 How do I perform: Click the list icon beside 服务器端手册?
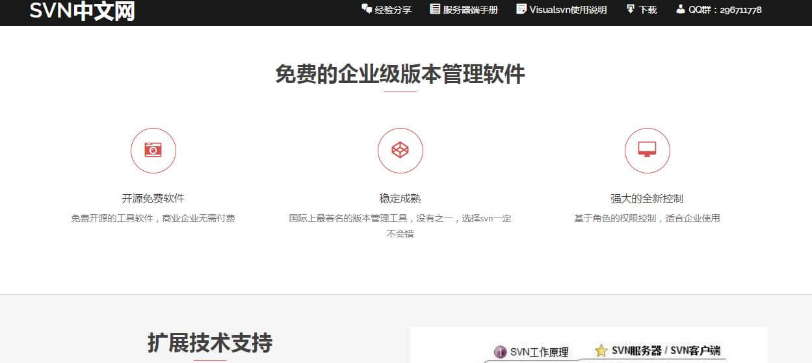(435, 9)
